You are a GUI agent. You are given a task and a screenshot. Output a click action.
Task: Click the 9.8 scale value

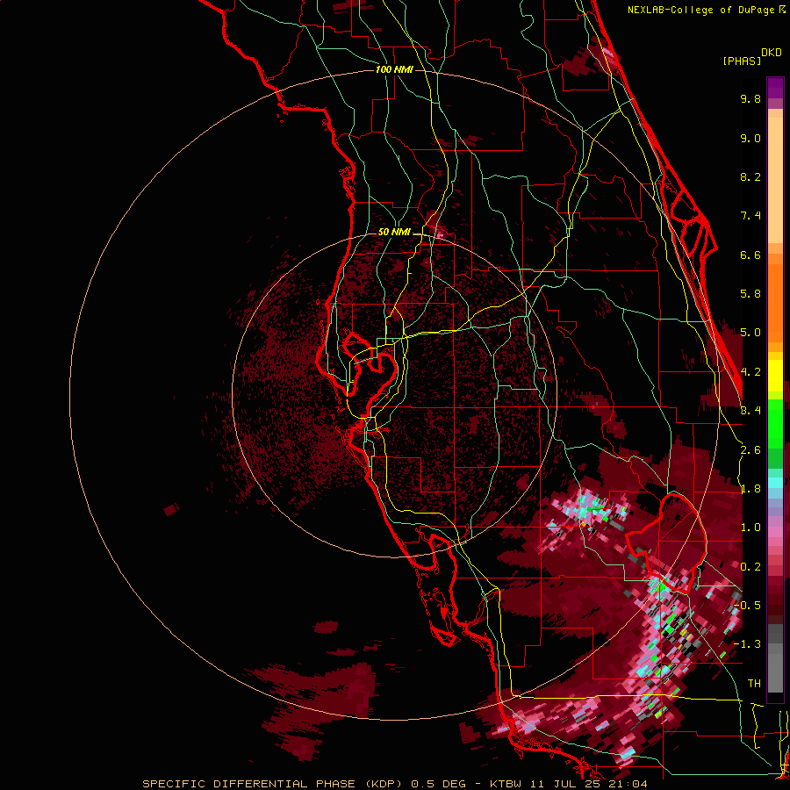click(750, 99)
